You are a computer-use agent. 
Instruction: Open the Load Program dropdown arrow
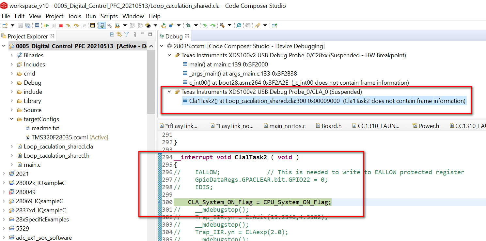(124, 25)
